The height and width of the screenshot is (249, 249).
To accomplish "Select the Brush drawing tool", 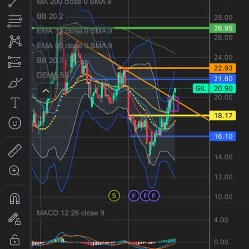I will pyautogui.click(x=15, y=83).
